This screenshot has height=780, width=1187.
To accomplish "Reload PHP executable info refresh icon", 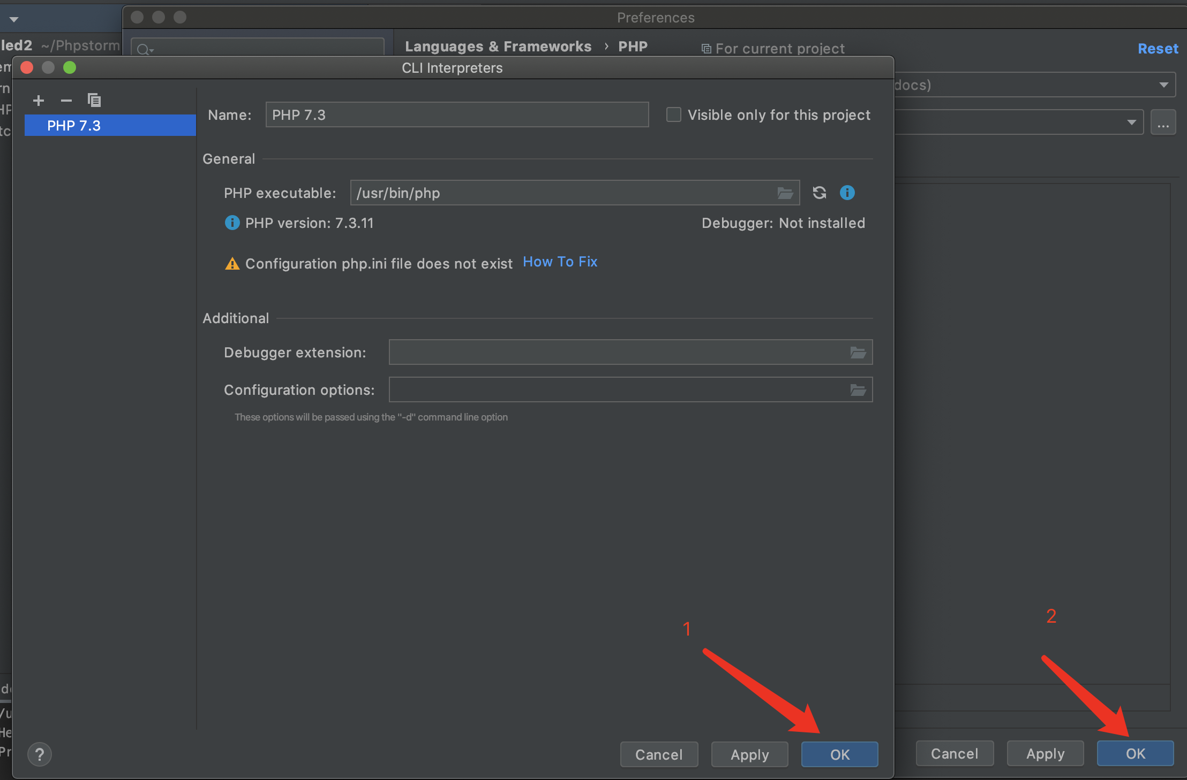I will click(819, 193).
